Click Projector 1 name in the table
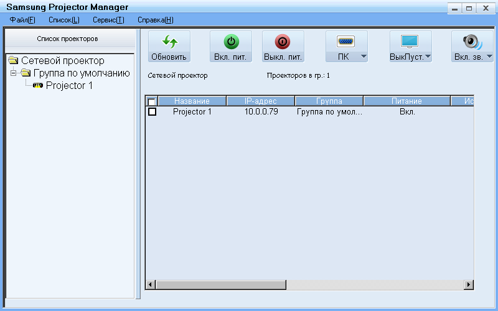 coord(192,112)
